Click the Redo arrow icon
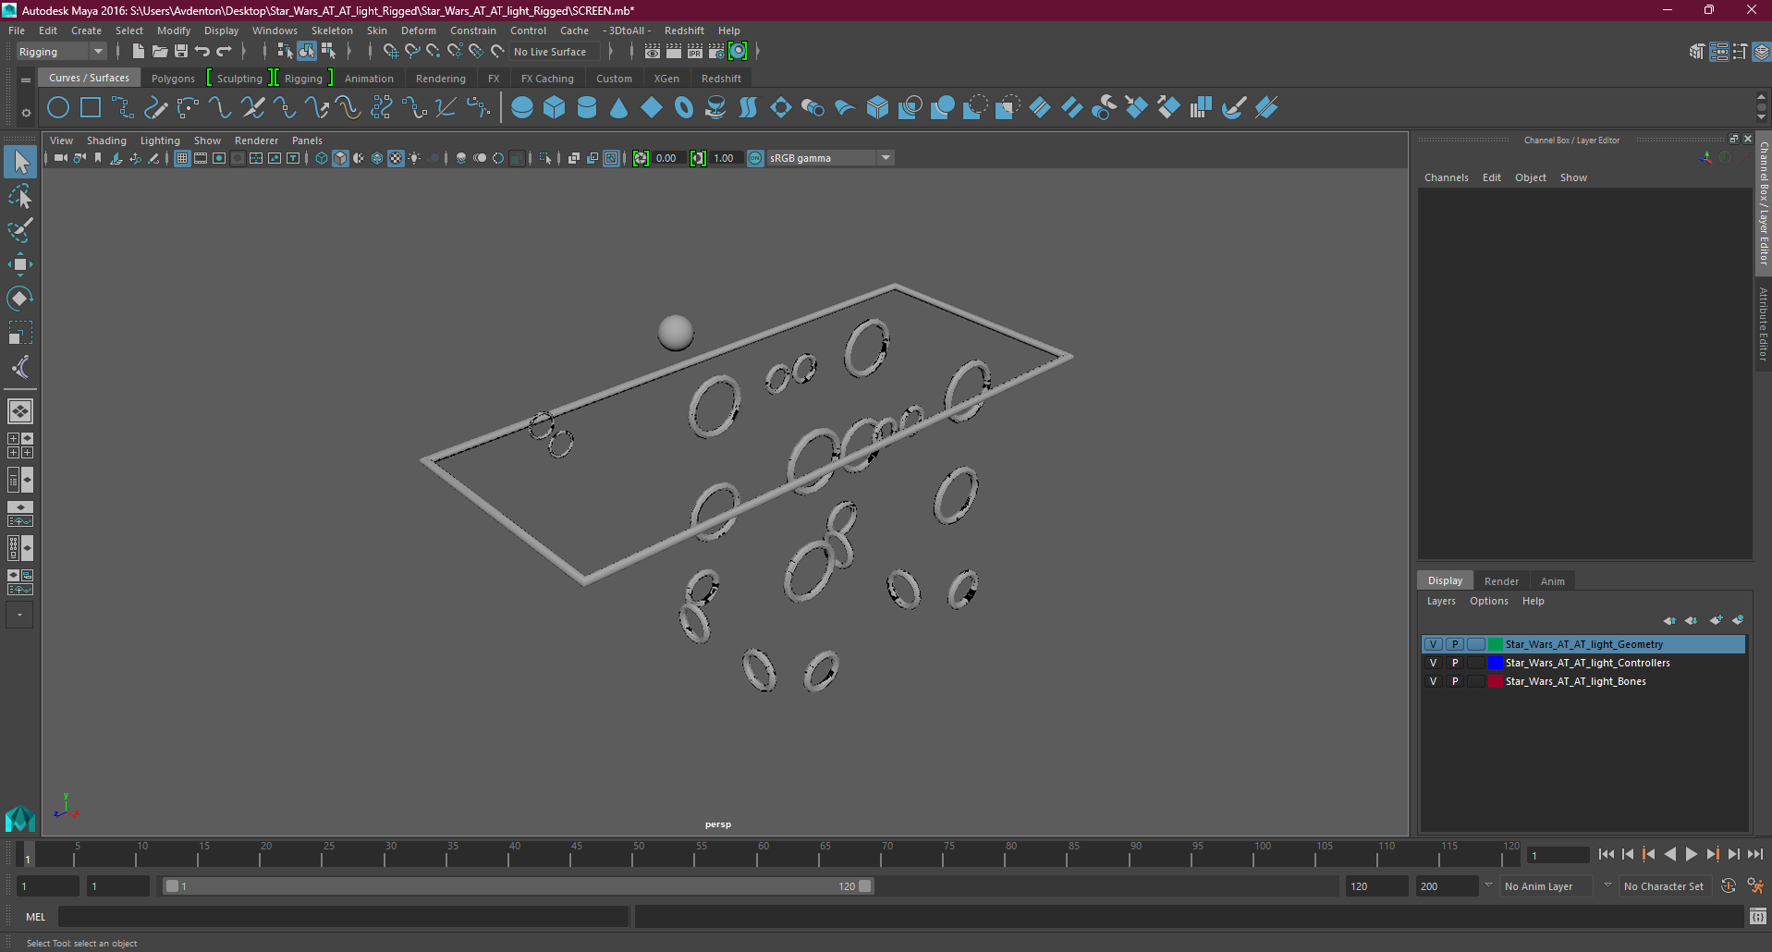The image size is (1772, 952). [x=224, y=52]
